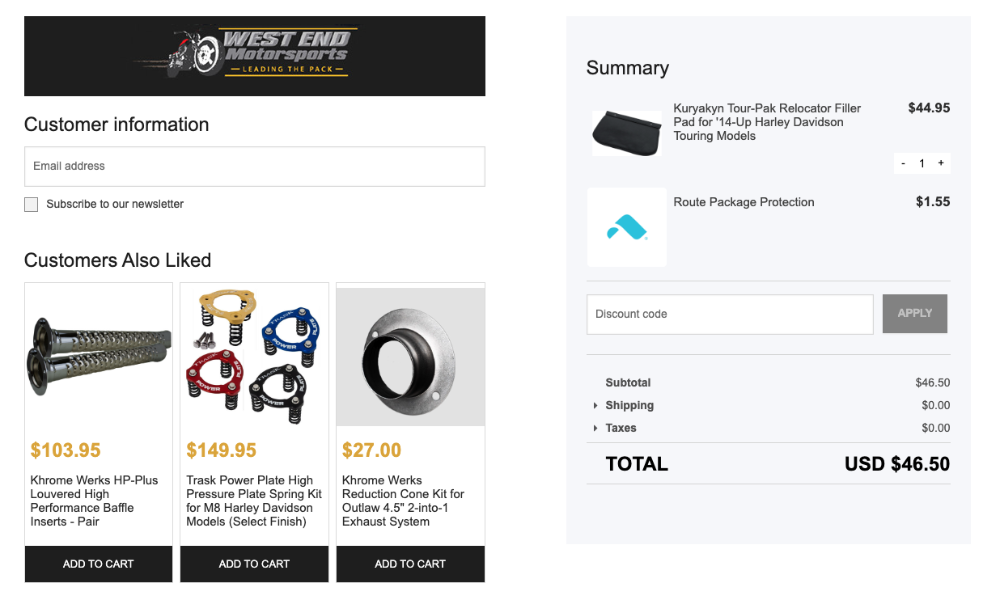Click Apply for the discount code
The image size is (1000, 600).
pos(914,314)
